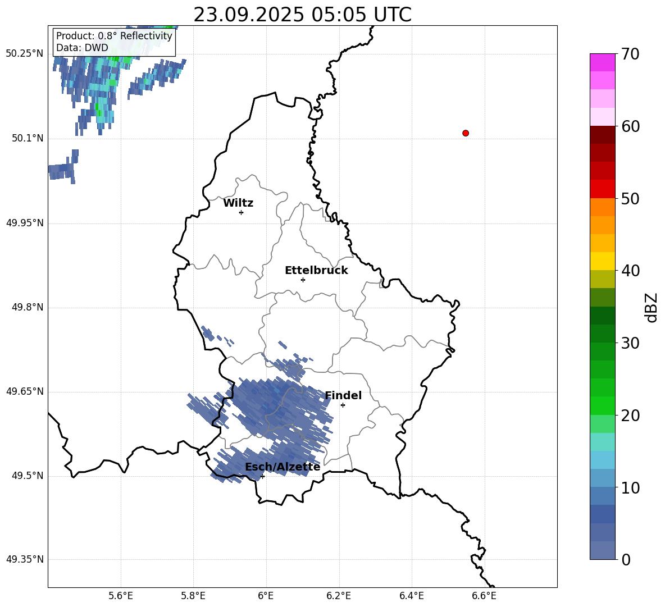Click the 5.6°E longitude label
Viewport: 665px width, 607px height.
(x=121, y=596)
